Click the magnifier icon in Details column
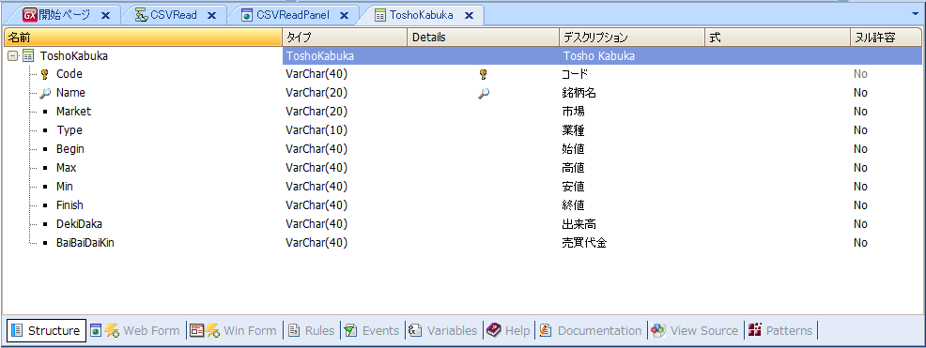The width and height of the screenshot is (926, 348). pyautogui.click(x=483, y=93)
